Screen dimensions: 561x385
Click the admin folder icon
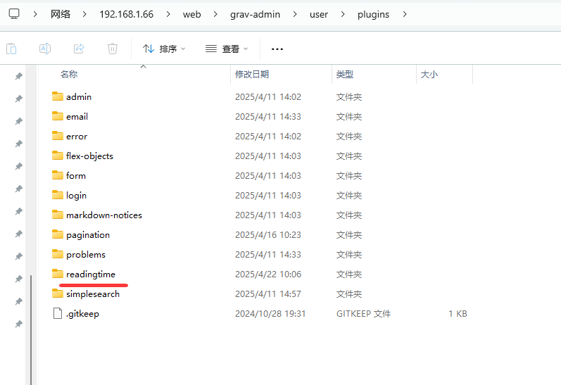(58, 96)
